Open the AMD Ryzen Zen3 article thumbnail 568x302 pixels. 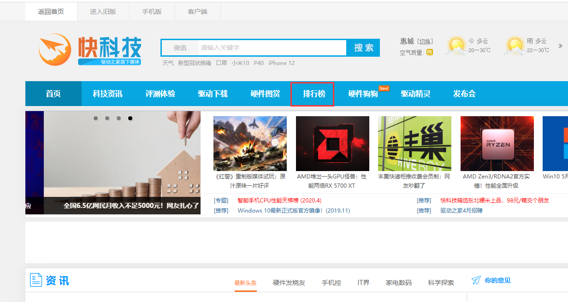(497, 143)
